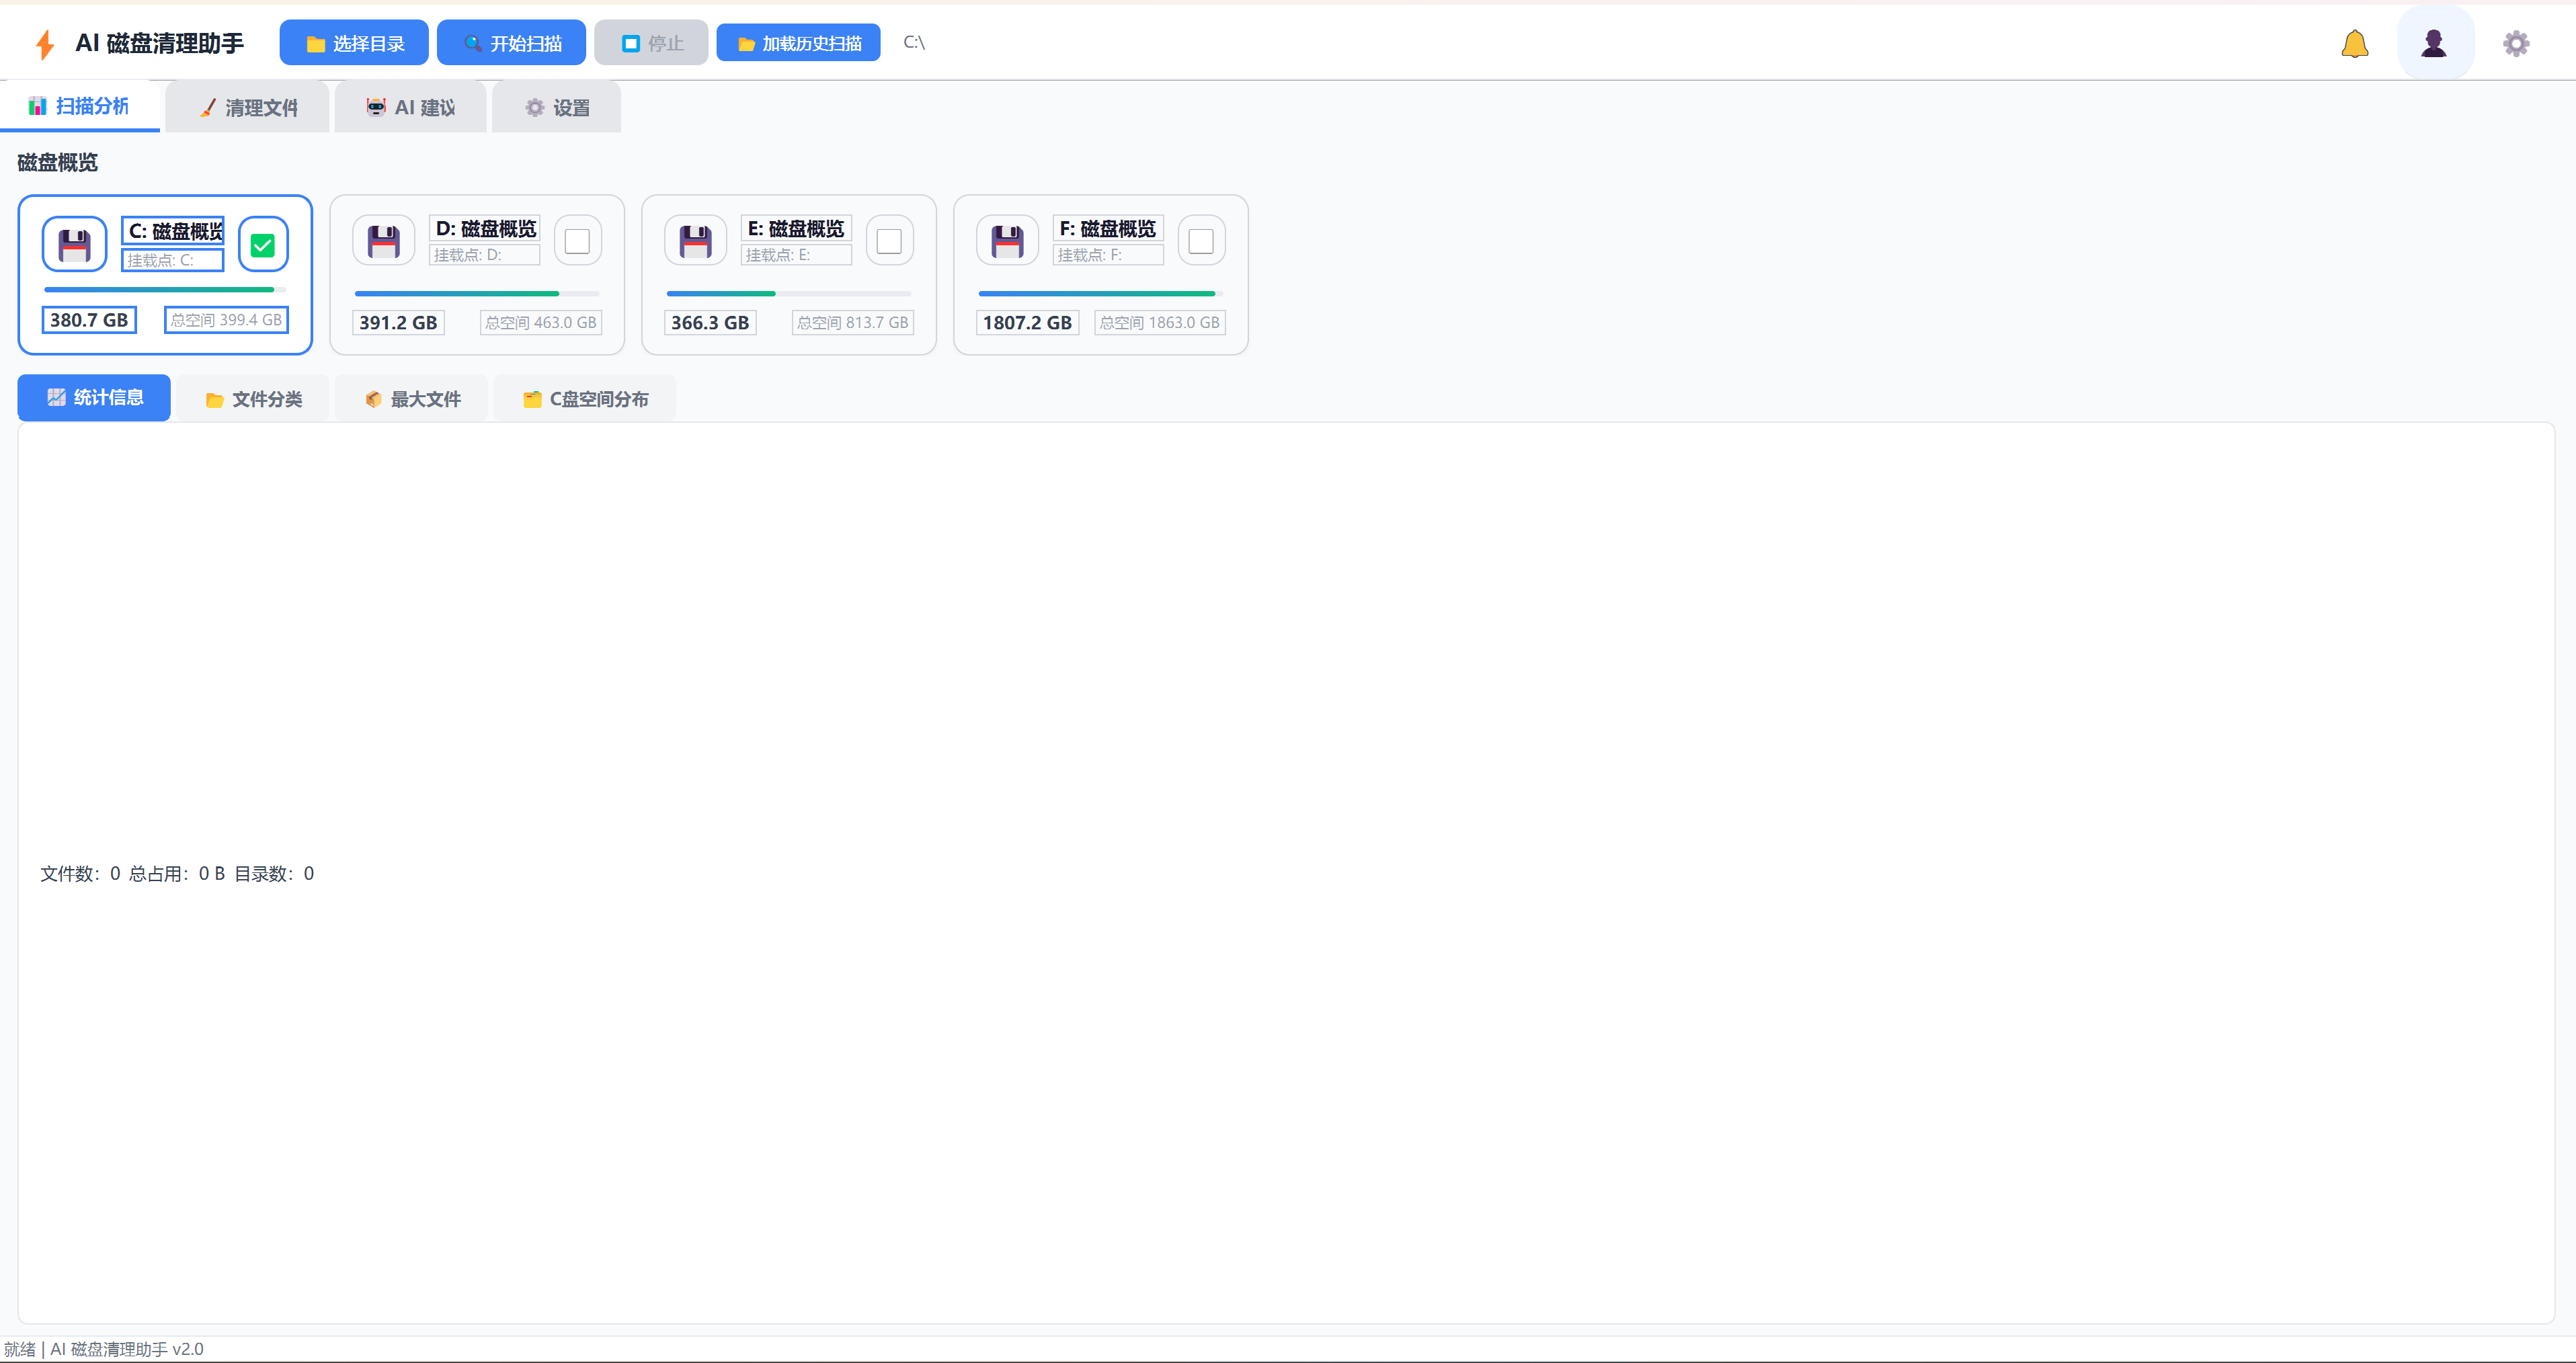Click the 挂载点: C: label
This screenshot has width=2576, height=1363.
pyautogui.click(x=173, y=260)
